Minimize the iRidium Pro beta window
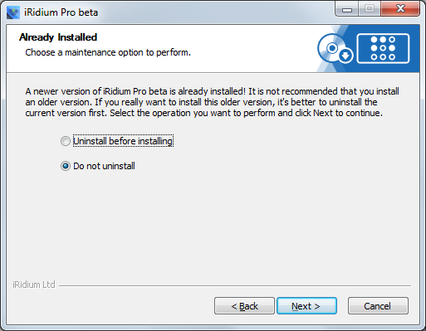426x331 pixels. click(x=347, y=9)
